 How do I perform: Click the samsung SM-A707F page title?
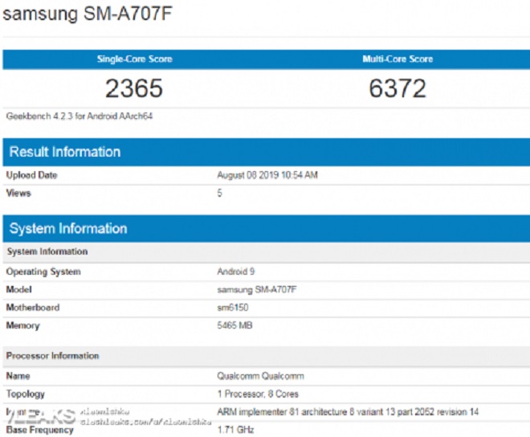point(88,16)
